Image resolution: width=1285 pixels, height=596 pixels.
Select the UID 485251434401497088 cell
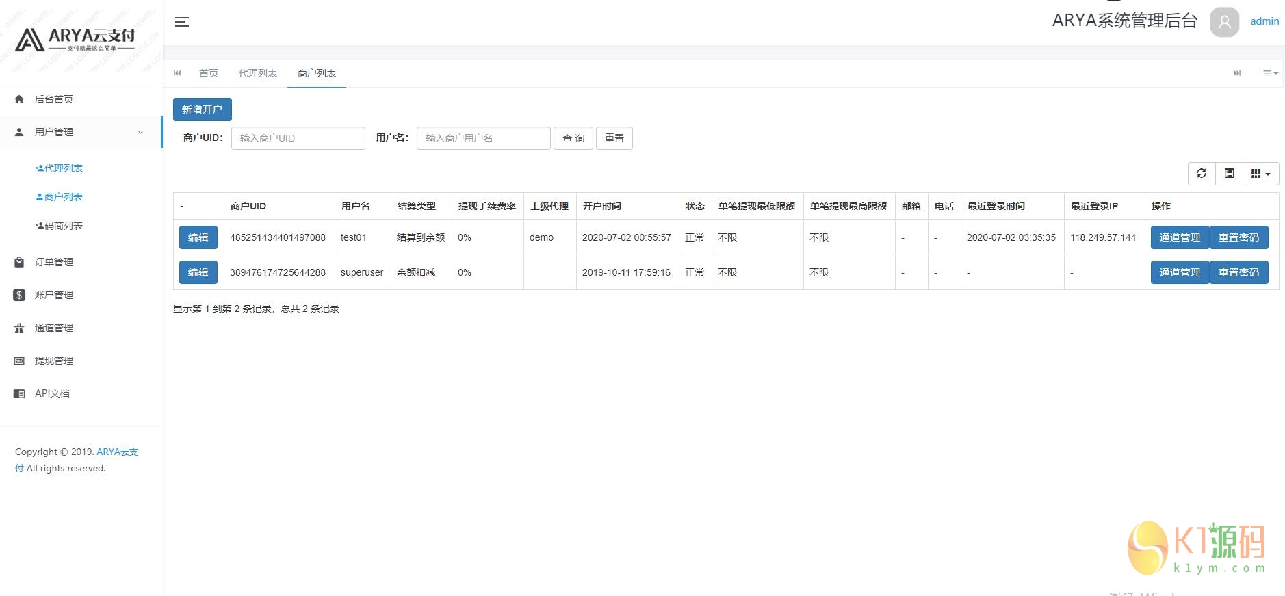279,237
